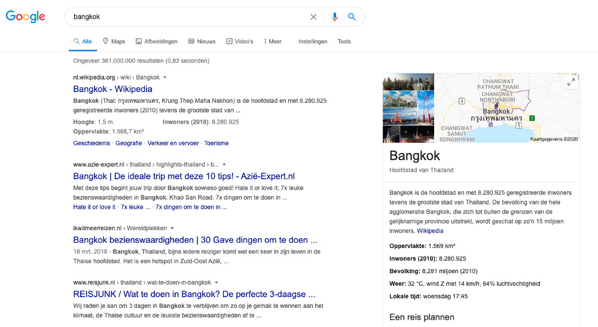Open the Azië-Expert.nl 10 tips result

(x=184, y=176)
